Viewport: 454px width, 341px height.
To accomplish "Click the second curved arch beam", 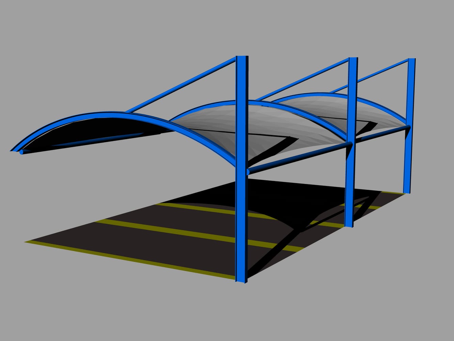I will (204, 106).
